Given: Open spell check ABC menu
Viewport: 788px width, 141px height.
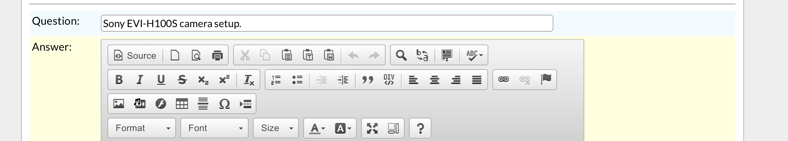Looking at the screenshot, I should [474, 55].
